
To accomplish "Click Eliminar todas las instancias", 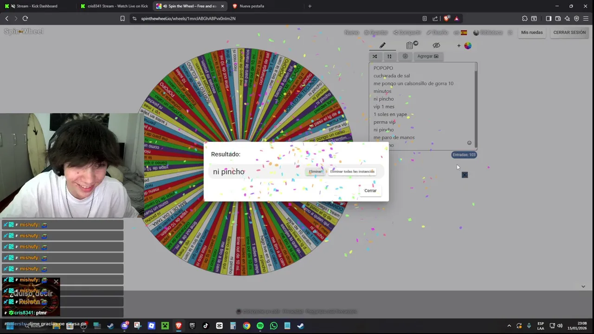I will coord(352,172).
